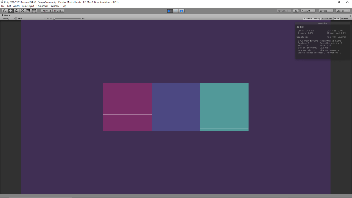The height and width of the screenshot is (198, 352).
Task: Toggle Pivot/Center handle position
Action: (x=46, y=11)
